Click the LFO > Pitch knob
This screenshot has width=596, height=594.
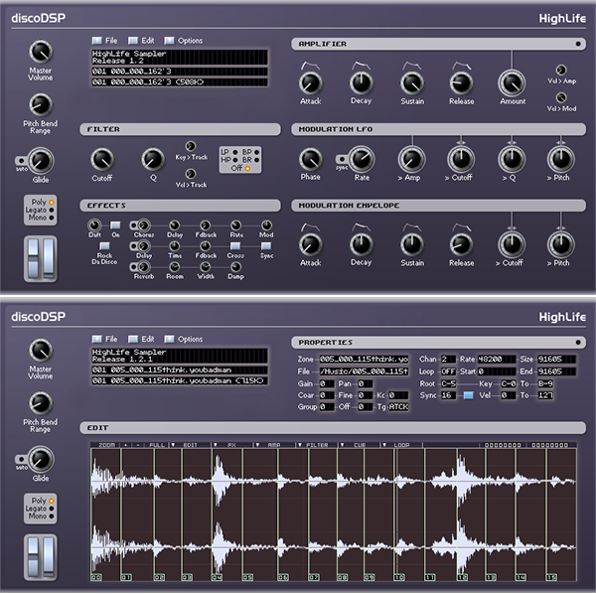point(560,159)
